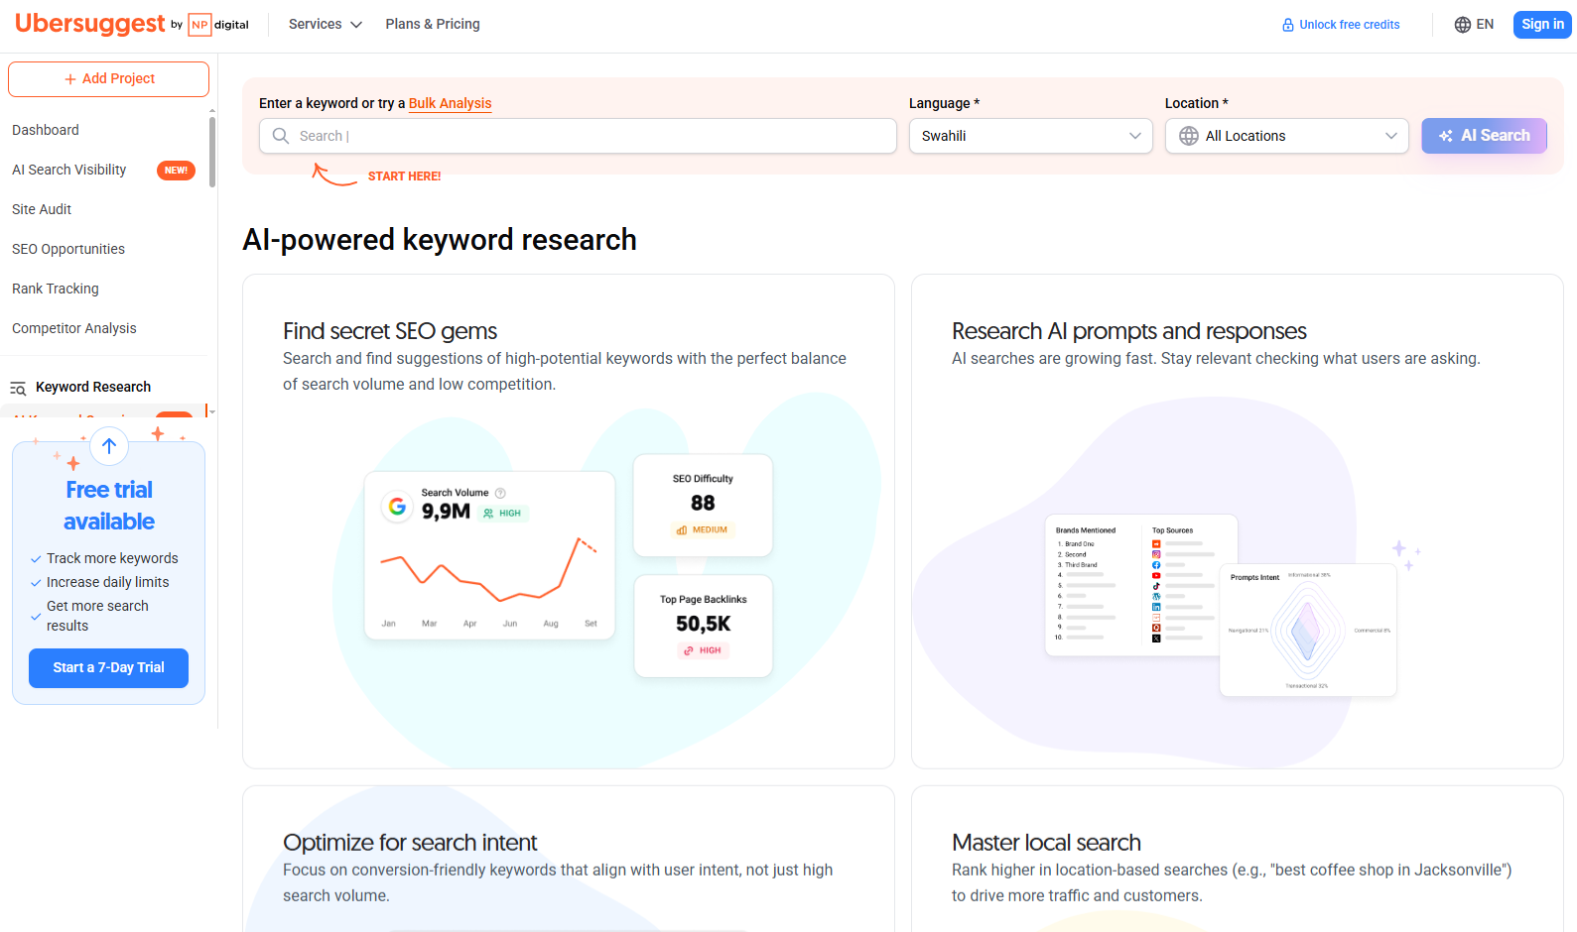Click the globe language icon in header

[1463, 25]
